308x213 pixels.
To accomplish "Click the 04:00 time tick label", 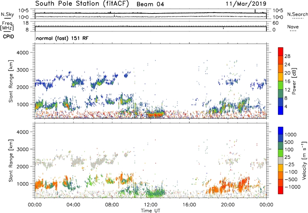I will (73, 205).
